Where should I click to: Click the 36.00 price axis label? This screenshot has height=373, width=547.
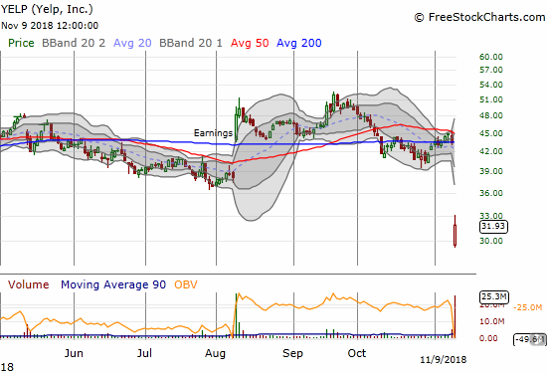pyautogui.click(x=491, y=193)
